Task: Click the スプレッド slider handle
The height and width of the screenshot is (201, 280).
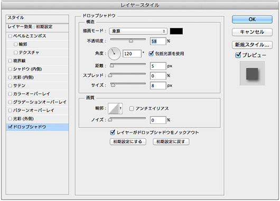Action: pyautogui.click(x=110, y=76)
